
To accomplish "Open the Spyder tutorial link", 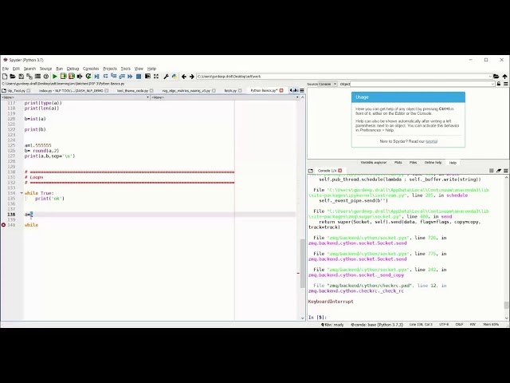I will click(431, 141).
